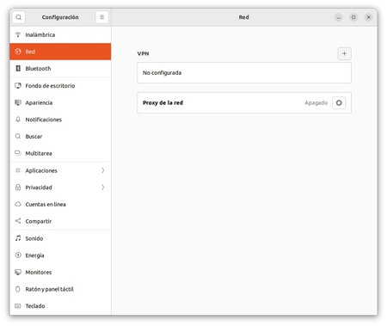Click the Apariencia icon
Image resolution: width=387 pixels, height=326 pixels.
[18, 102]
